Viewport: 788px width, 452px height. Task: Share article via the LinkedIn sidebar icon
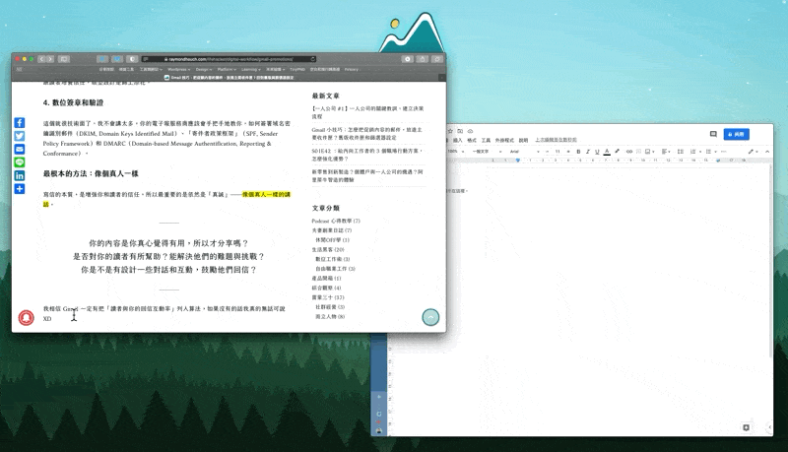[x=19, y=175]
